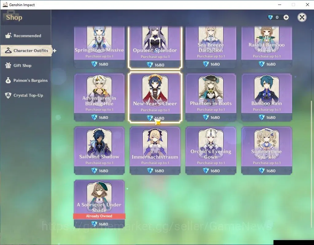314x245 pixels.
Task: Minimize the Genshin Impact window
Action: [x=280, y=5]
